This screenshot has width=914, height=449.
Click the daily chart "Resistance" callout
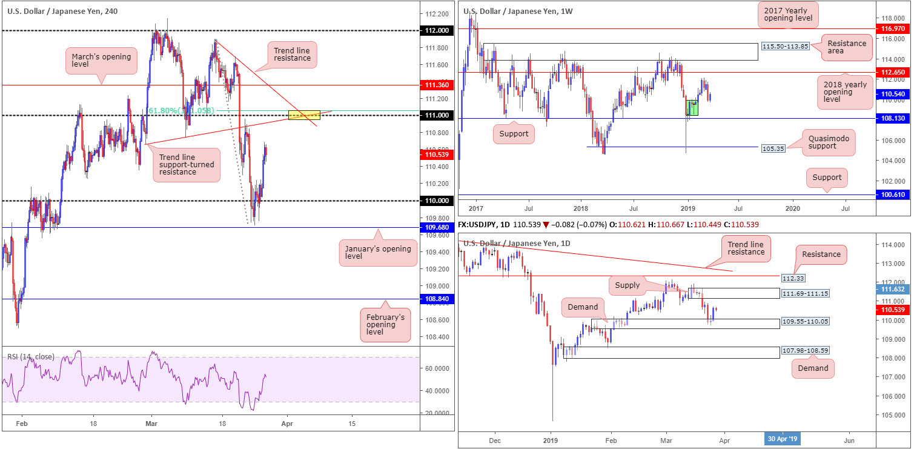(x=820, y=254)
